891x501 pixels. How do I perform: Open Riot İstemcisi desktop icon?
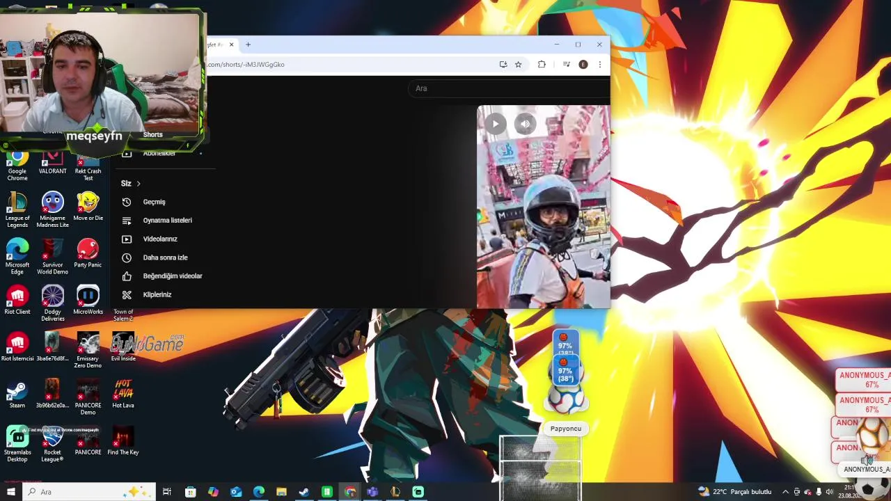tap(17, 347)
